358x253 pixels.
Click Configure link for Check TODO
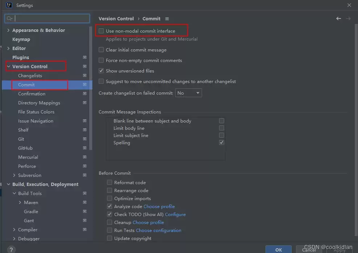[x=175, y=215]
